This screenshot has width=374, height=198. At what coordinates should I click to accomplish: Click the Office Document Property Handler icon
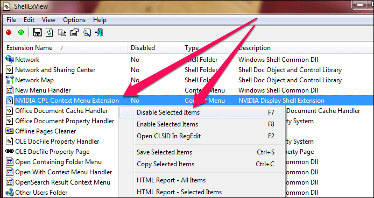pos(10,121)
